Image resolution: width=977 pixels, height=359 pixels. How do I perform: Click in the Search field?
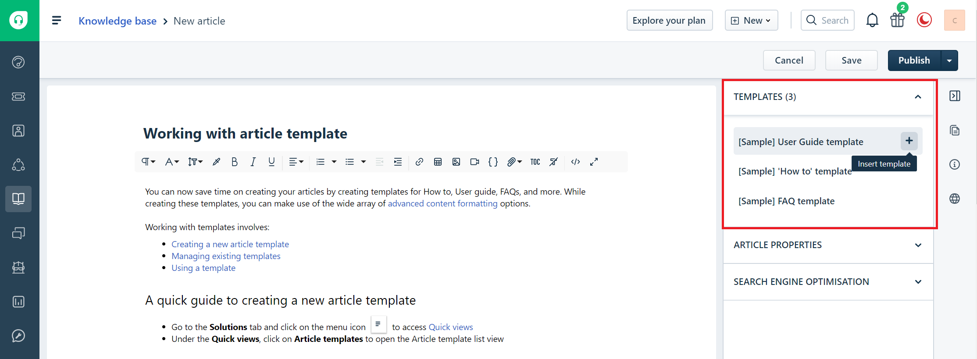[x=827, y=20]
